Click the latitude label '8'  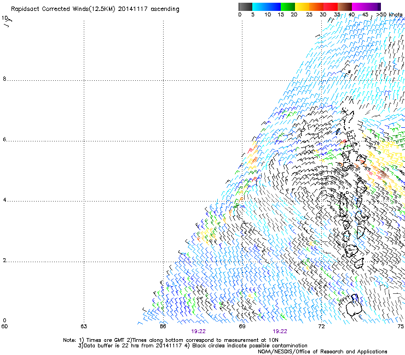point(4,79)
